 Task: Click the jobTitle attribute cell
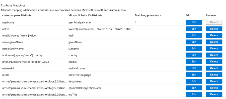coord(73,94)
